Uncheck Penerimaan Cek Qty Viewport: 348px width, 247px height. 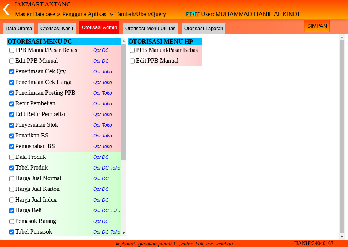(x=12, y=72)
